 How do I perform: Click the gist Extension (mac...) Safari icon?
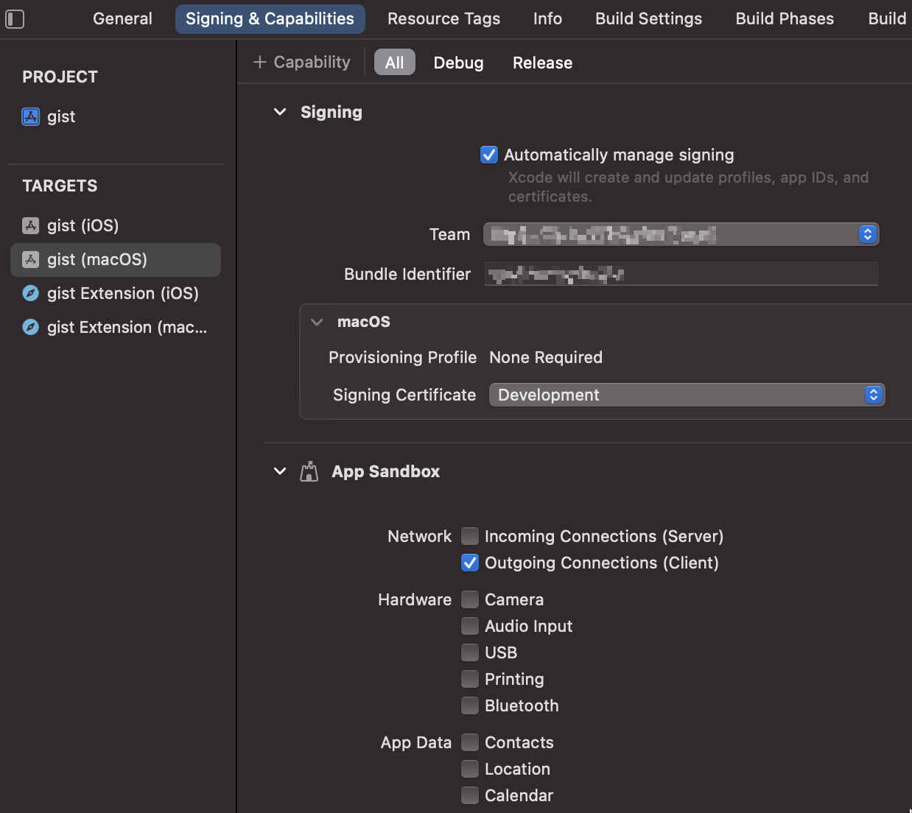click(31, 327)
